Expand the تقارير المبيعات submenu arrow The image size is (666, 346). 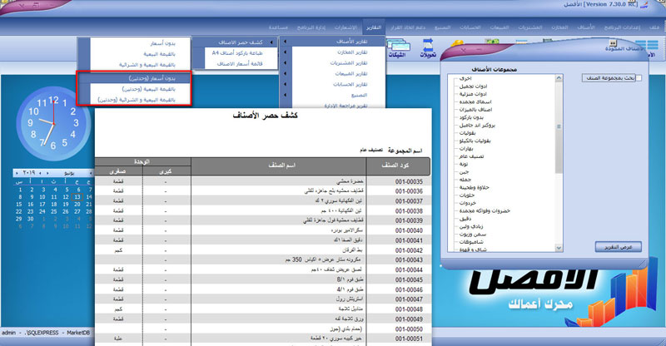(285, 73)
